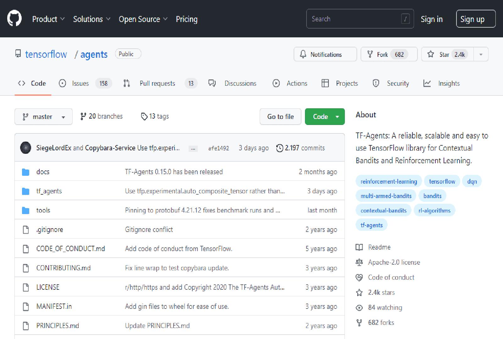Open the master branch selector
Image resolution: width=503 pixels, height=339 pixels.
(x=43, y=116)
